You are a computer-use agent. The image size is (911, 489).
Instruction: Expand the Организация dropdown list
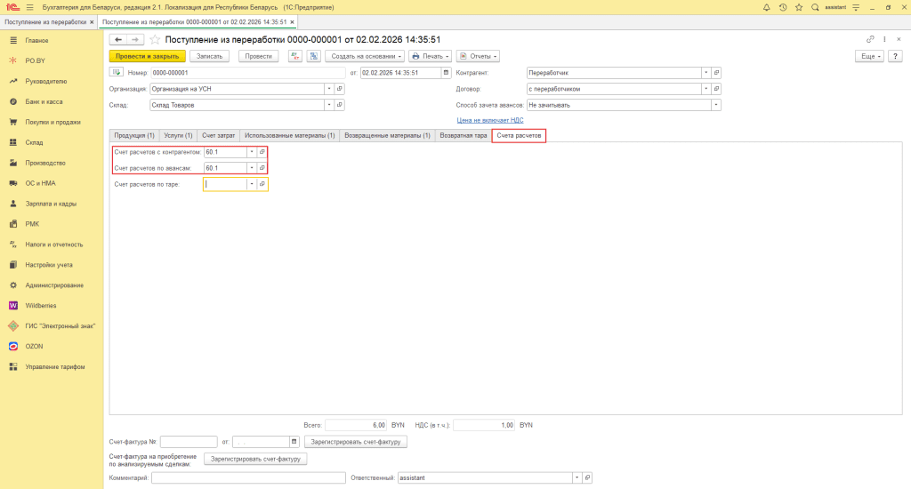coord(328,89)
